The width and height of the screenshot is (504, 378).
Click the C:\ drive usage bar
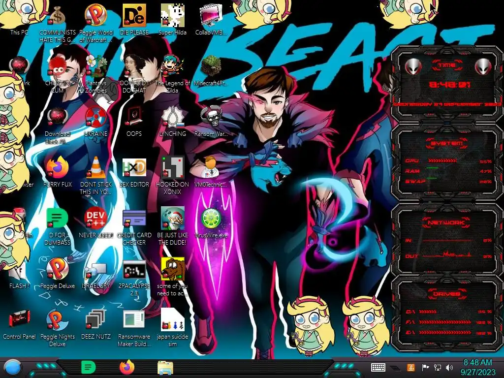coord(428,312)
